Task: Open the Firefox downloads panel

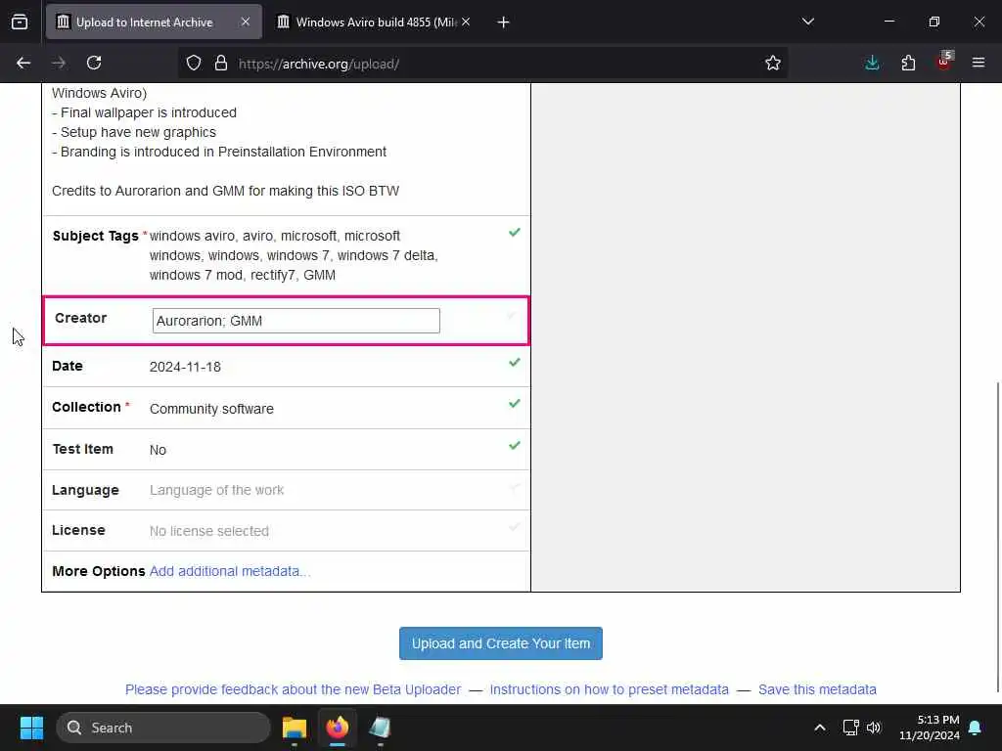Action: [872, 63]
